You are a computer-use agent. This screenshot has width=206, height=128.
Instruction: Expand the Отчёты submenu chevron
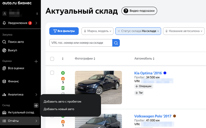pos(36,121)
